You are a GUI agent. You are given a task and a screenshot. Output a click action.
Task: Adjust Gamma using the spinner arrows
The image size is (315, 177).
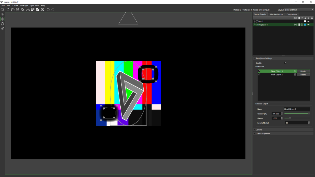(x=282, y=118)
